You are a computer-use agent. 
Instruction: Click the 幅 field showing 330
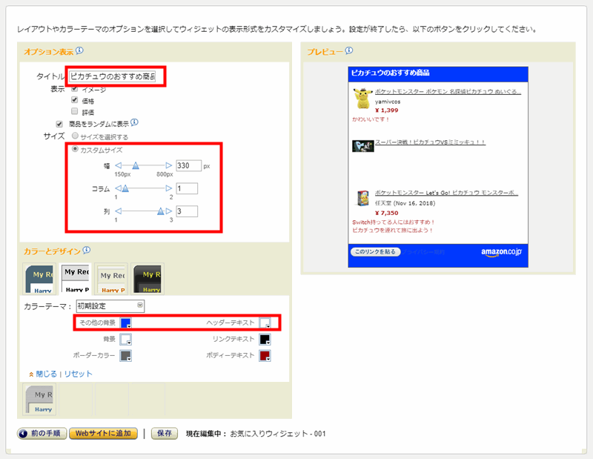188,166
